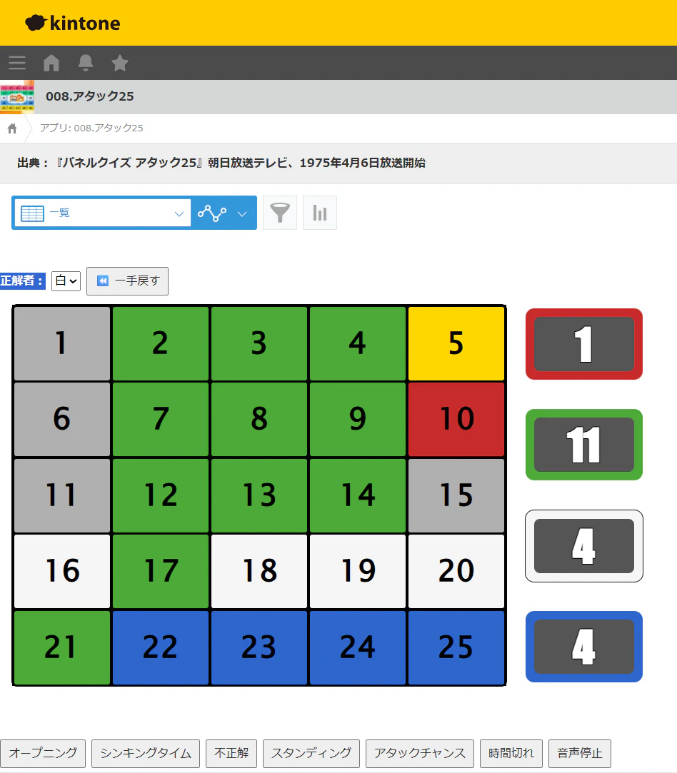Open the filter funnel icon
This screenshot has width=677, height=773.
click(x=279, y=213)
